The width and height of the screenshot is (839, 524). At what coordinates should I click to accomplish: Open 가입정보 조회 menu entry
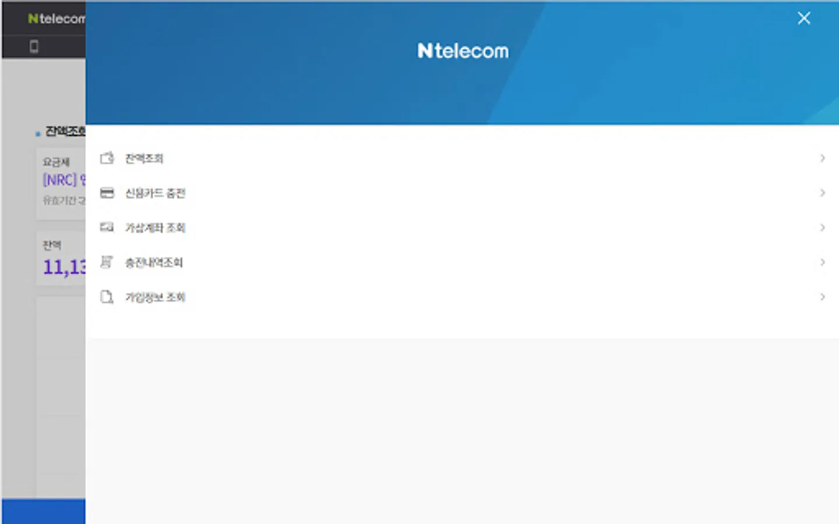coord(463,297)
